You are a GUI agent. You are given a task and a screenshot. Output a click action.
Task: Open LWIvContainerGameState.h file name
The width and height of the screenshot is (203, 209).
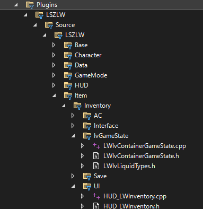pyautogui.click(x=141, y=156)
